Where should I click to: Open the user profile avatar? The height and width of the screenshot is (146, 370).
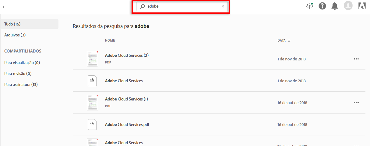click(x=348, y=6)
